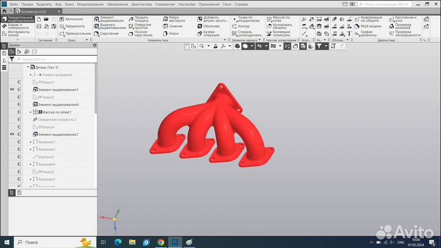Click the text annotation T tool
This screenshot has width=441, height=248.
pos(349,34)
